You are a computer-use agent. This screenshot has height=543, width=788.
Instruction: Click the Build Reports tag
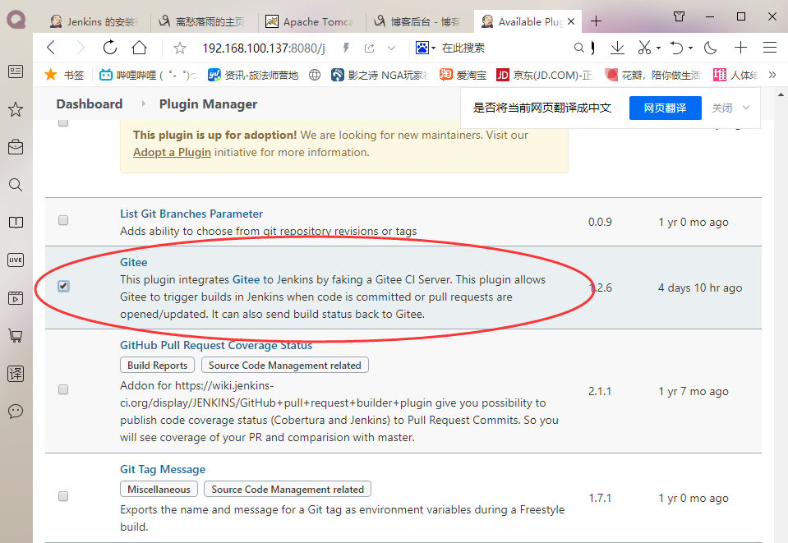(157, 366)
